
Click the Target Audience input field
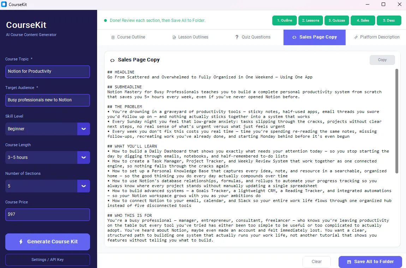point(48,100)
